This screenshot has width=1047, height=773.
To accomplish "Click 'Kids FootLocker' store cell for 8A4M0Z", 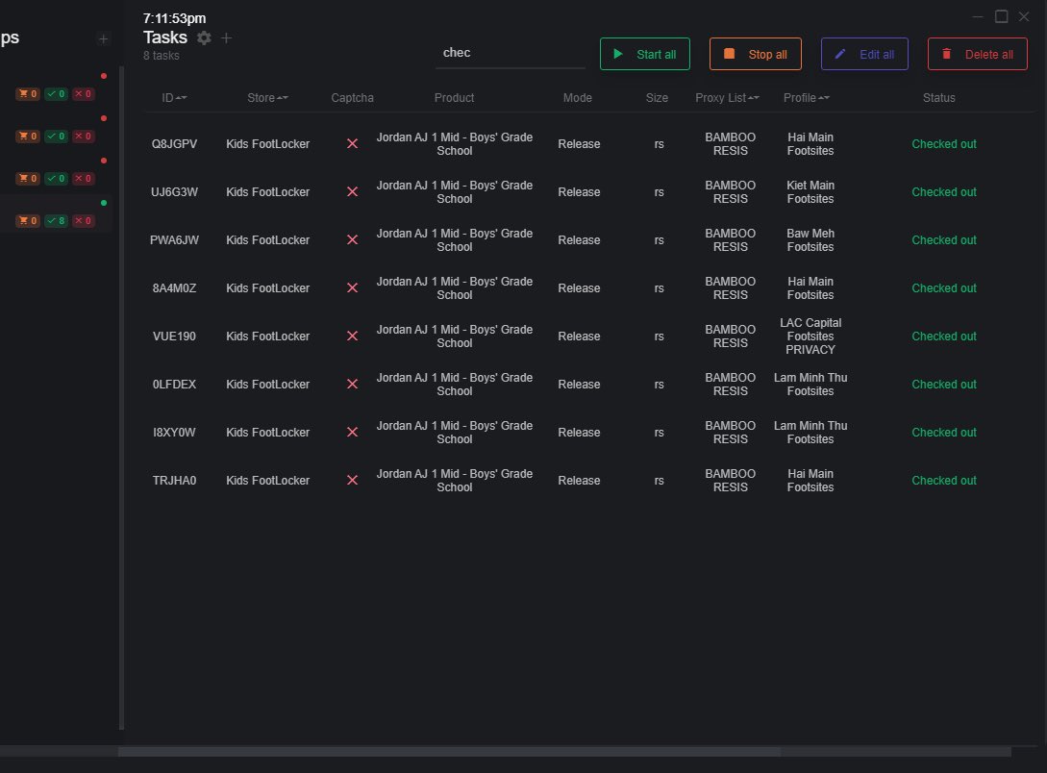I will [x=268, y=287].
